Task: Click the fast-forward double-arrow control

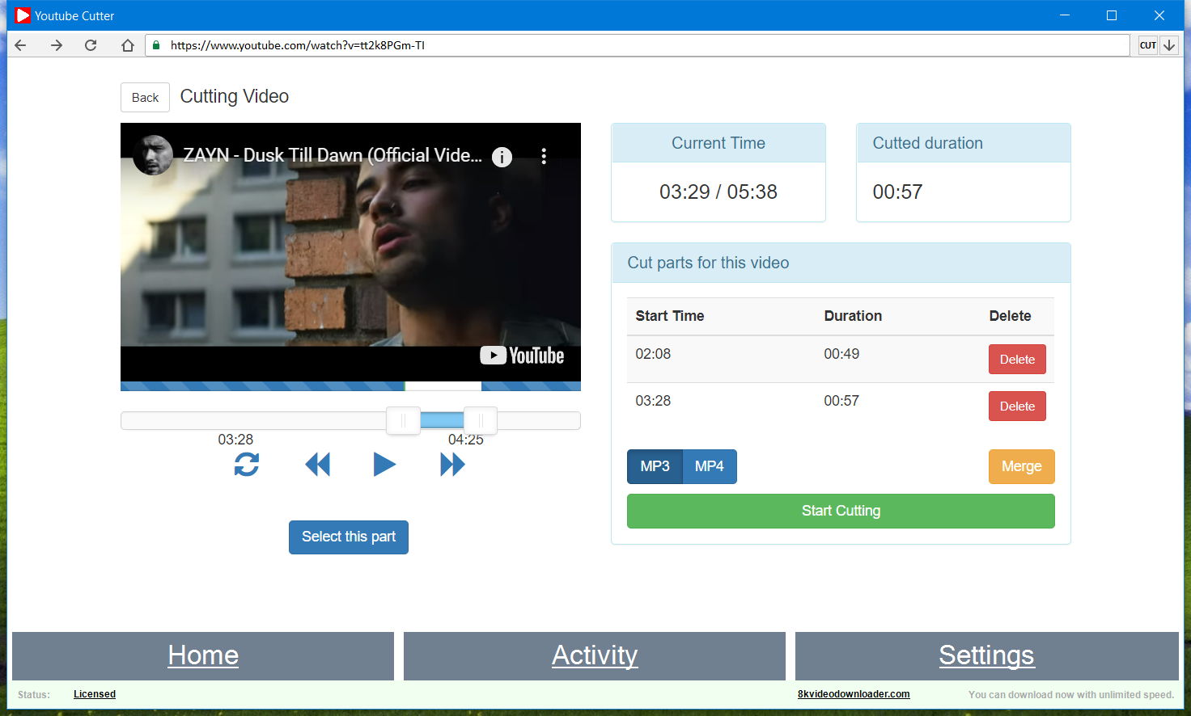Action: click(x=452, y=465)
